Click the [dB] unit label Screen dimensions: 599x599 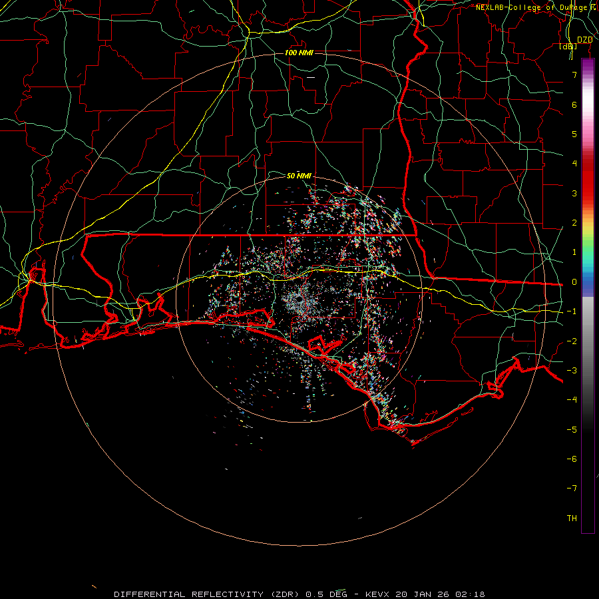pyautogui.click(x=568, y=47)
